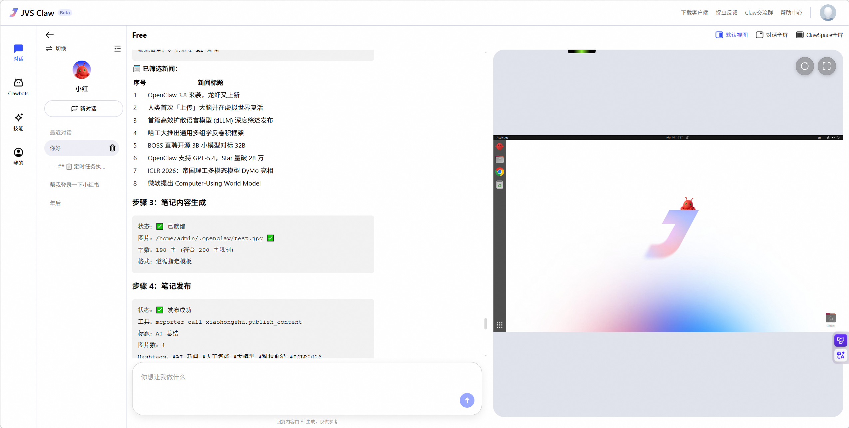Open the conversation filter icon beside 切换
Image resolution: width=849 pixels, height=428 pixels.
[x=118, y=48]
